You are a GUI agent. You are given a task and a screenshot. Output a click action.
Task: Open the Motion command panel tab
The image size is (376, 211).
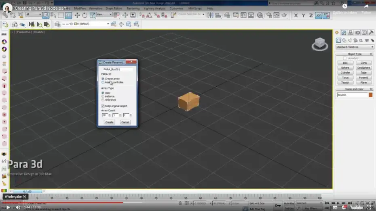click(x=357, y=33)
